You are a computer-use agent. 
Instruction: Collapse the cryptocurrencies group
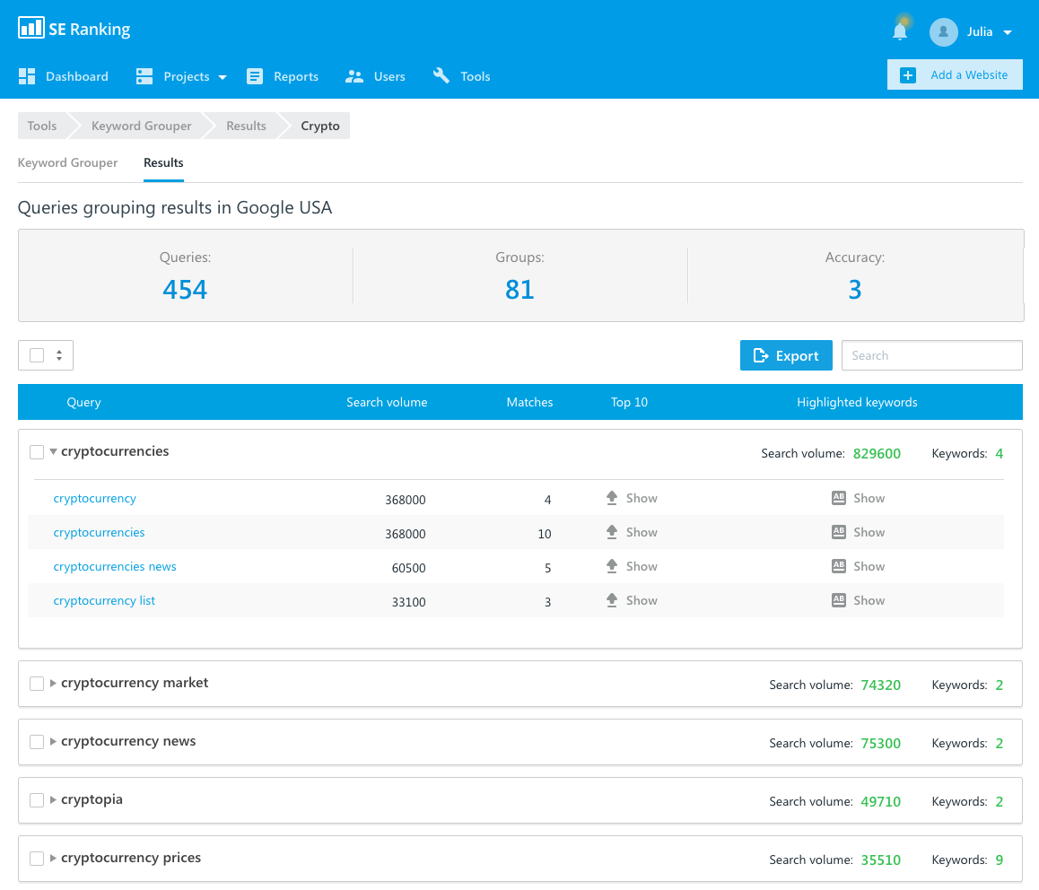click(54, 452)
